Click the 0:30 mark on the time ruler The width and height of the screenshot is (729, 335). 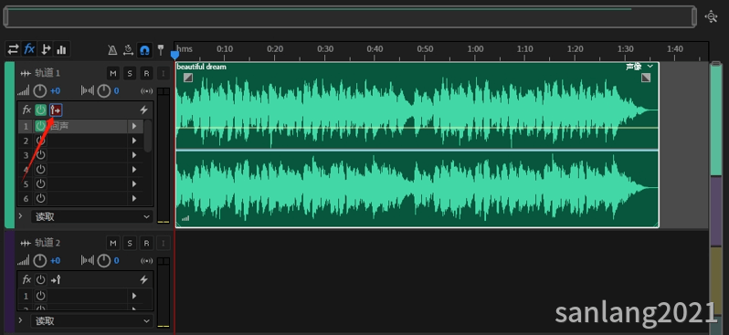(x=325, y=48)
